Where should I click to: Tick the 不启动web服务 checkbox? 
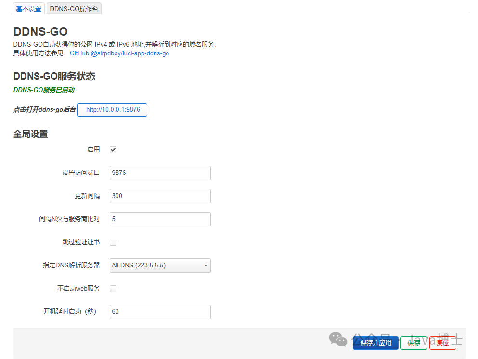(x=113, y=289)
